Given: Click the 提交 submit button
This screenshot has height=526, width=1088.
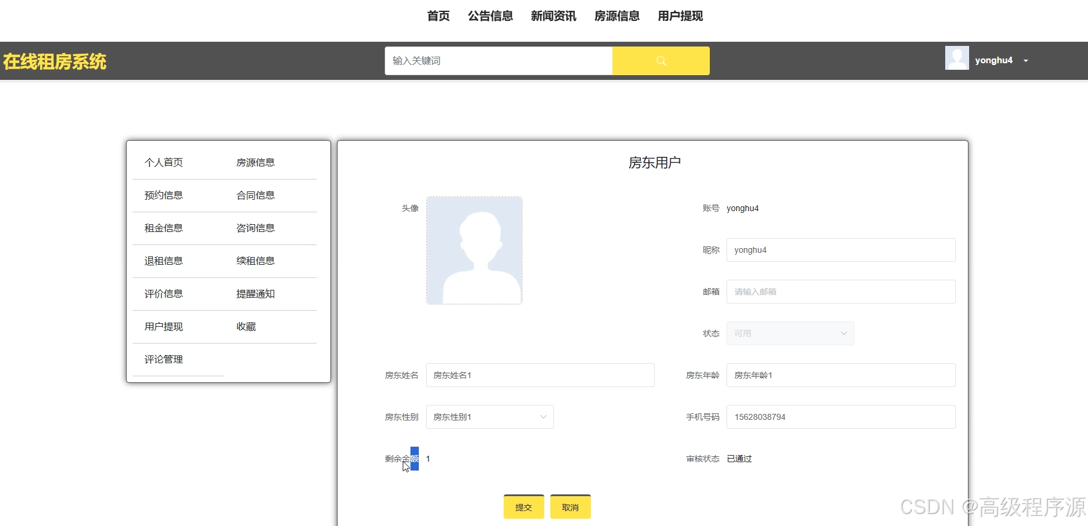Looking at the screenshot, I should point(524,507).
